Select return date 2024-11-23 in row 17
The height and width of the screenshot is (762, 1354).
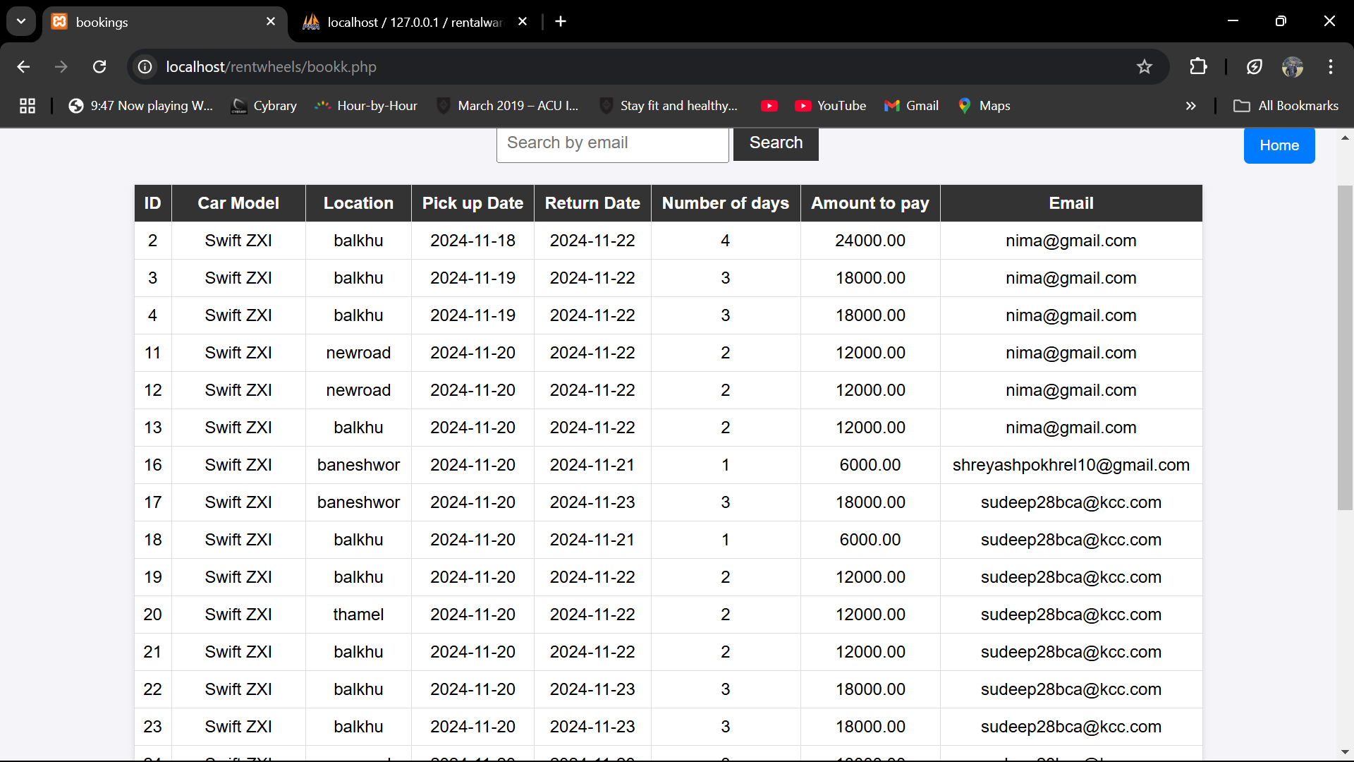[x=592, y=502]
